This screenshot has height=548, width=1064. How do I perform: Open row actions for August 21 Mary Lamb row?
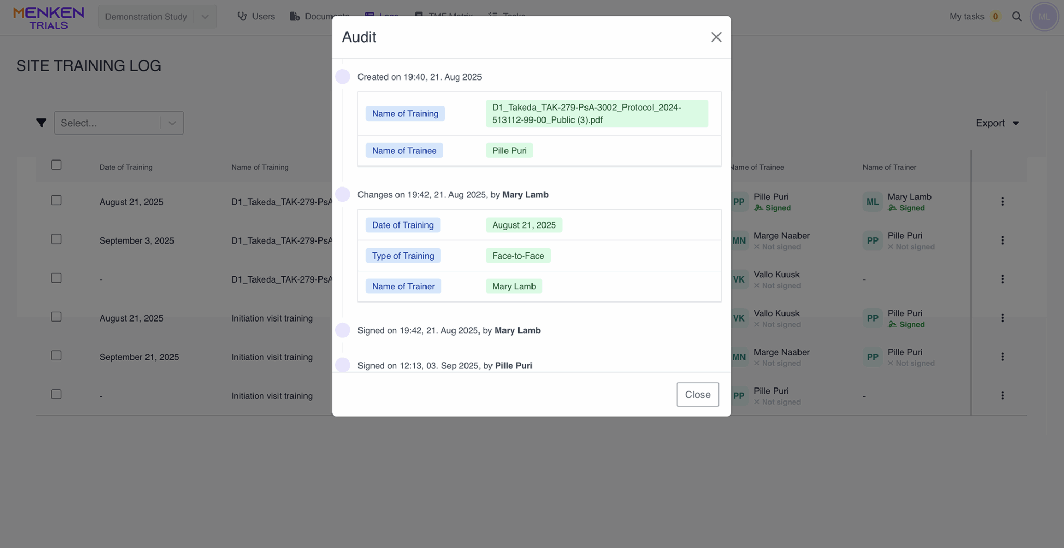pos(1002,202)
